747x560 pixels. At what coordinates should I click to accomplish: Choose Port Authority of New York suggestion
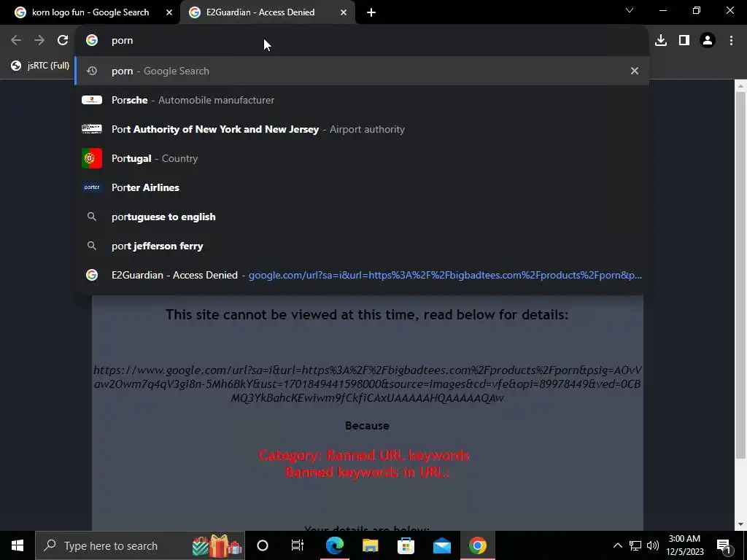362,129
